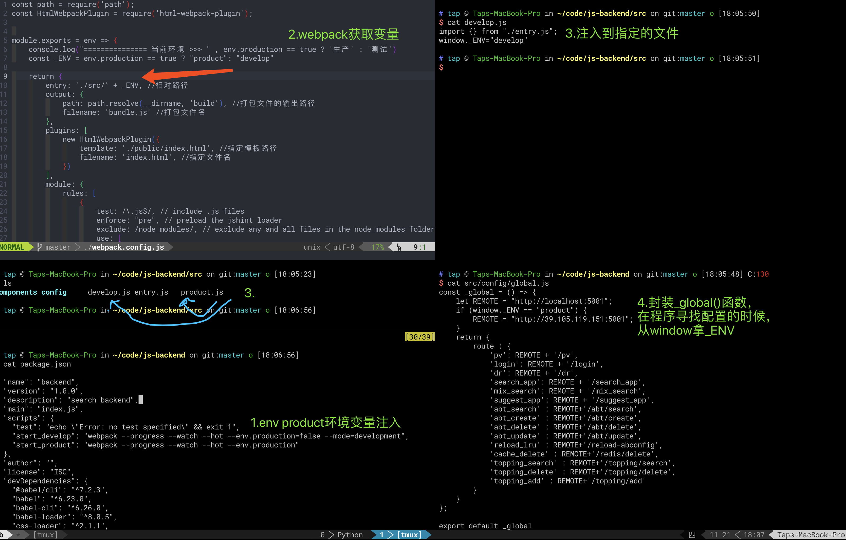Click the cat develop.js command

[x=477, y=22]
